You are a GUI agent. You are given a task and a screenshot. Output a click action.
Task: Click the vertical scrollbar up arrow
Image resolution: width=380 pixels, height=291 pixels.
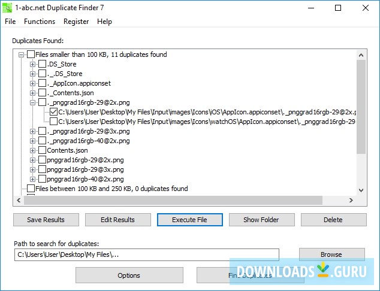[361, 55]
